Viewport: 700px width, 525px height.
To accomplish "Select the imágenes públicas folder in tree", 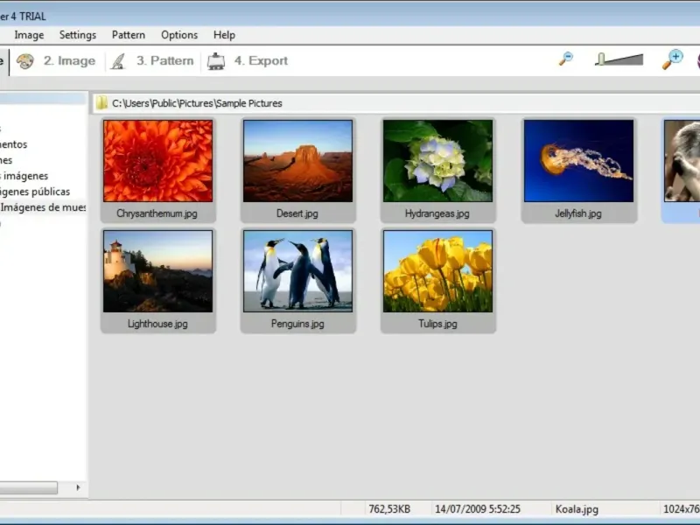I will coord(35,192).
